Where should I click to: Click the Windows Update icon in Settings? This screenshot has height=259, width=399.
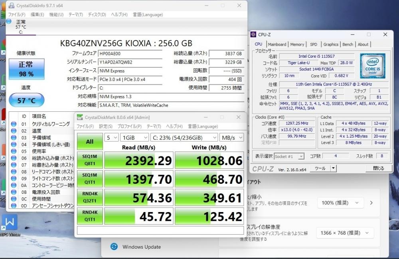tap(114, 247)
